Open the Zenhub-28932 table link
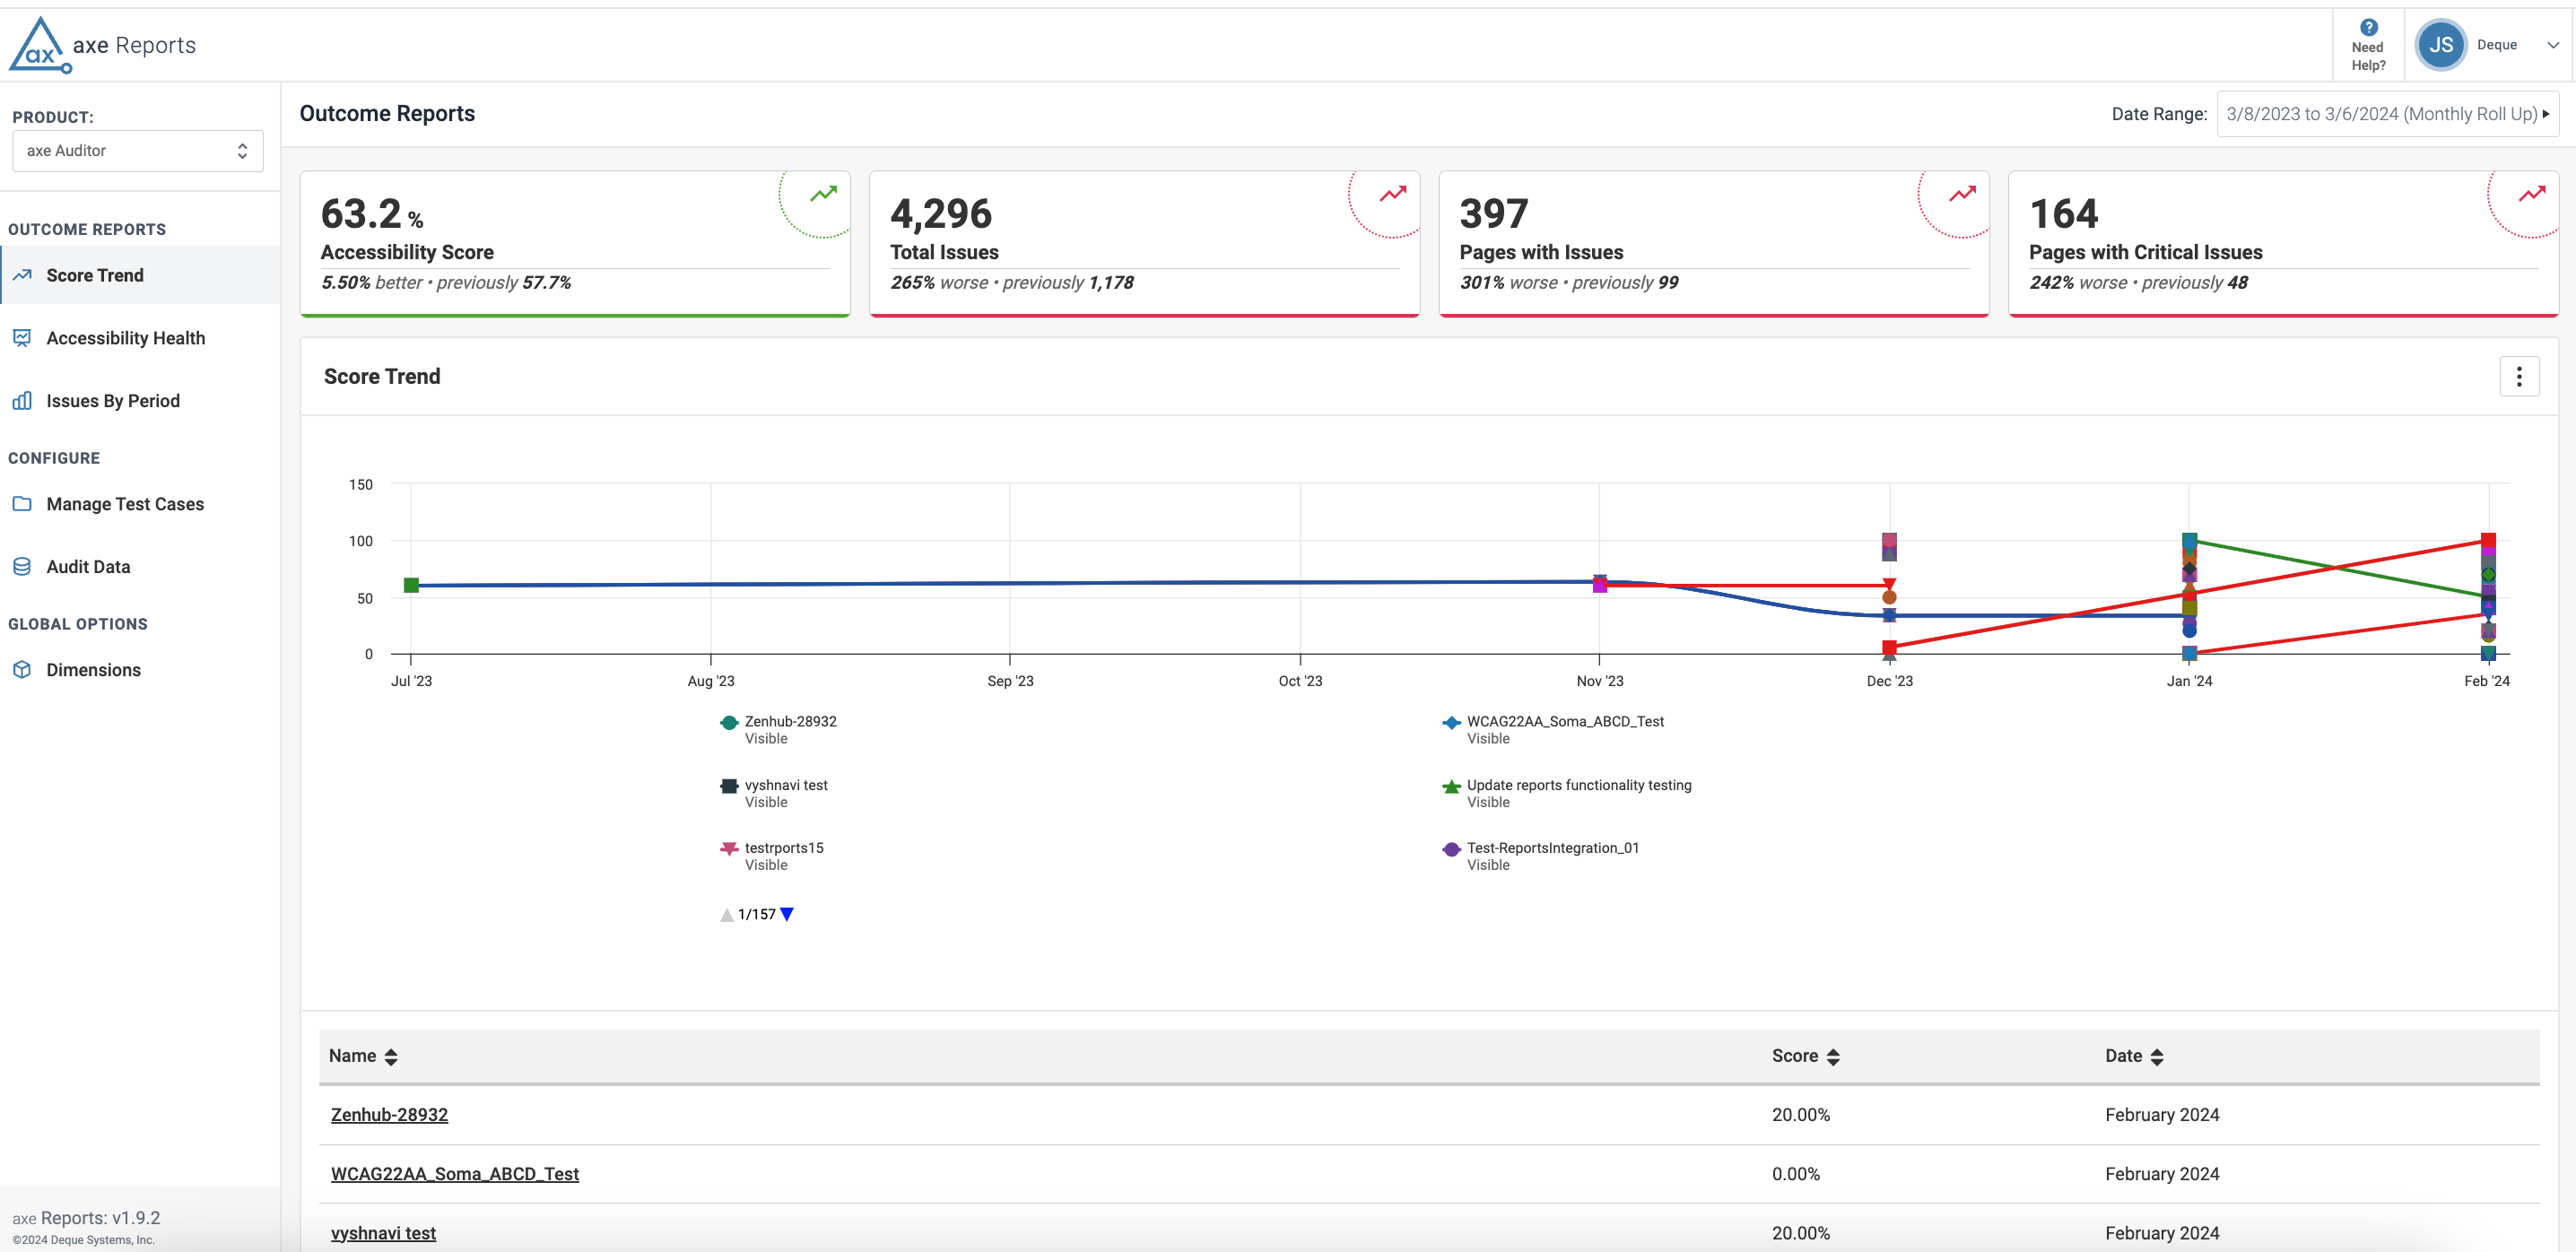2576x1252 pixels. [x=389, y=1115]
